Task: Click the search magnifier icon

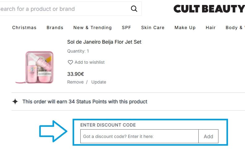Action: point(134,9)
